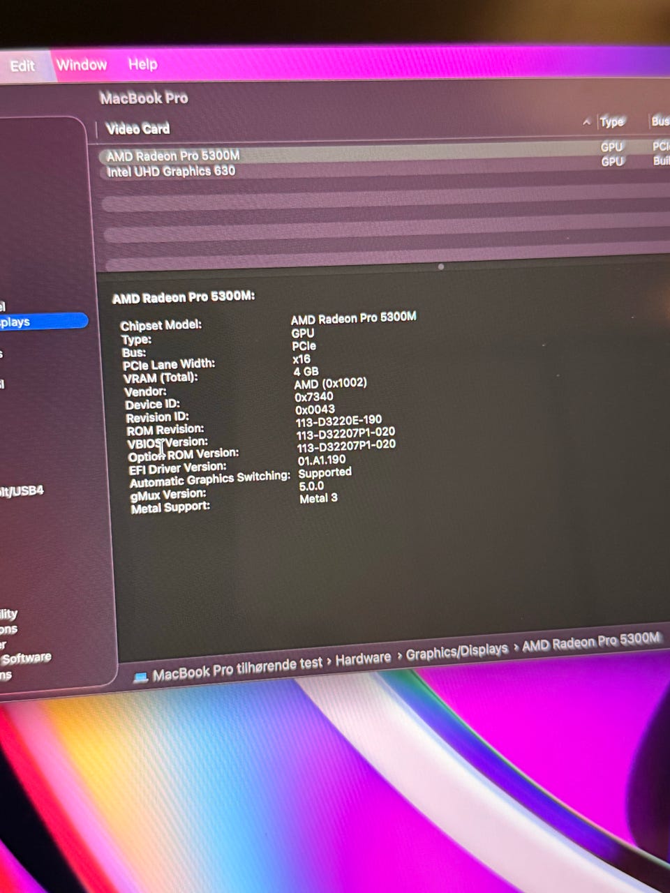
Task: Select AMD Radeon Pro 5300M row
Action: coord(384,153)
